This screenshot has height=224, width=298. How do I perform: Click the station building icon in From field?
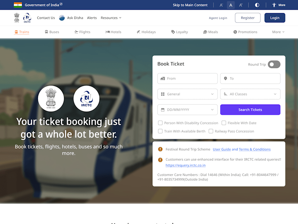pos(163,78)
